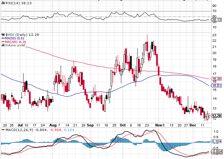The width and height of the screenshot is (224, 159).
Task: Click the MA(200) red line legend marker
Action: [3, 42]
